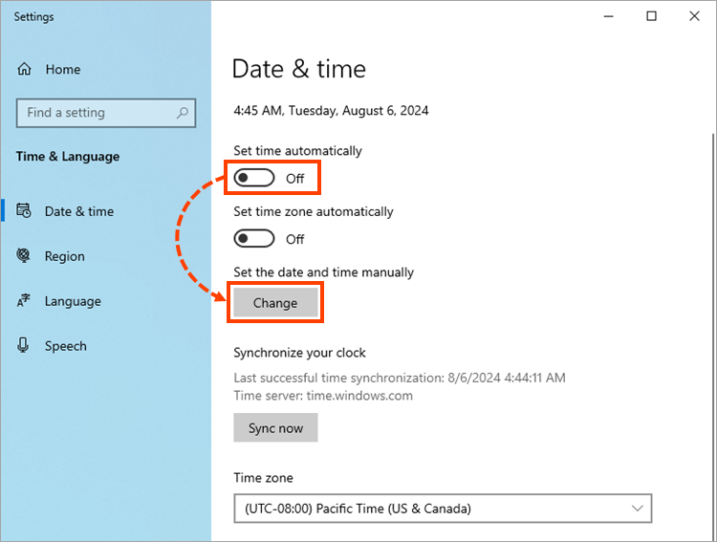Click the Sync now button
This screenshot has height=542, width=717.
(275, 427)
